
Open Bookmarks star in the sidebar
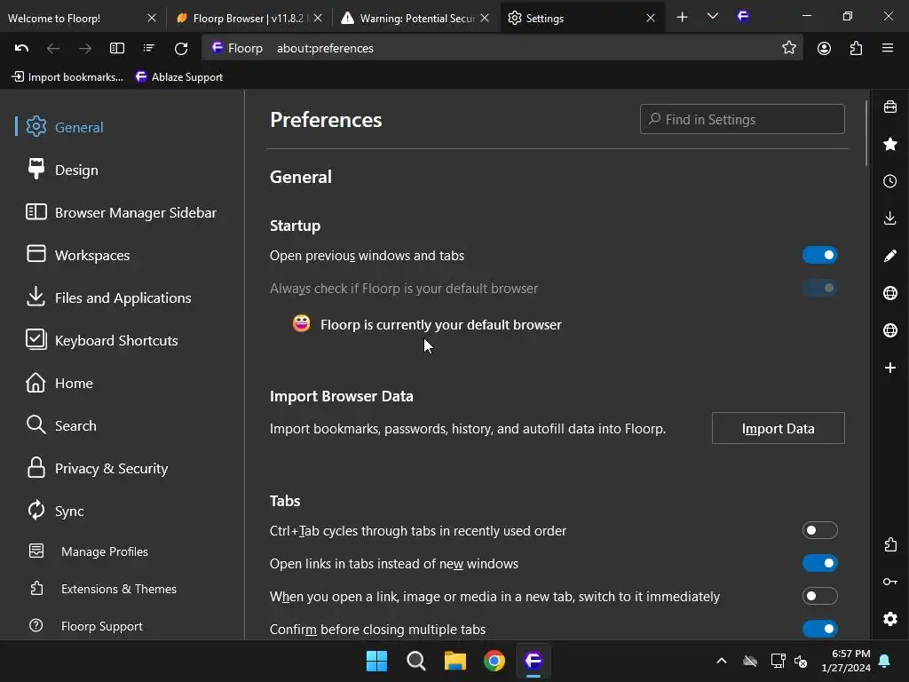(x=890, y=144)
